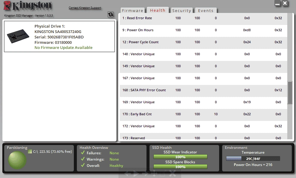Viewport: 296px width, 178px height.
Task: Close the Kingston SSD Manager window
Action: [285, 3]
